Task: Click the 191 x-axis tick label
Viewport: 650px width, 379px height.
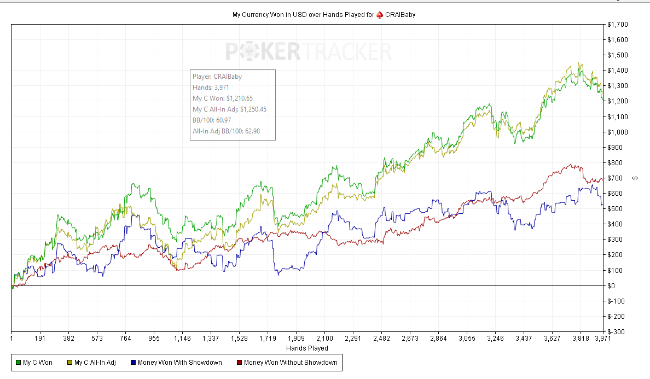Action: (40, 339)
